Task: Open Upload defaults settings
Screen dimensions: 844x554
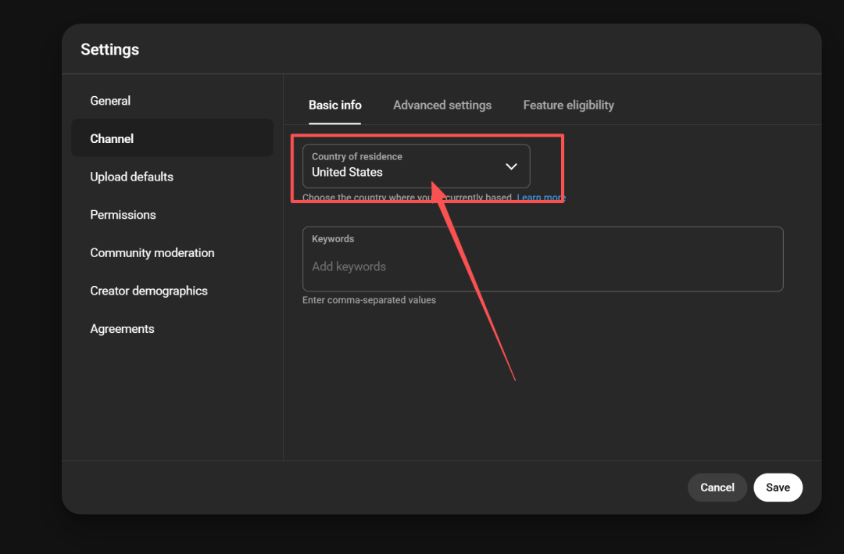Action: (x=131, y=177)
